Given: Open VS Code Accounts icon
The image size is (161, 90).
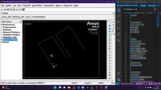Looking at the screenshot, I should [x=118, y=73].
